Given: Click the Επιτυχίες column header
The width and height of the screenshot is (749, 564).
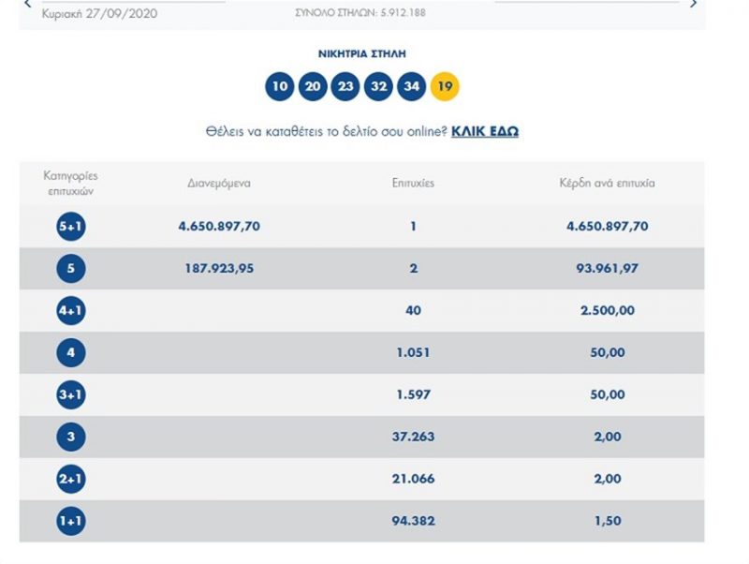Looking at the screenshot, I should pos(413,184).
